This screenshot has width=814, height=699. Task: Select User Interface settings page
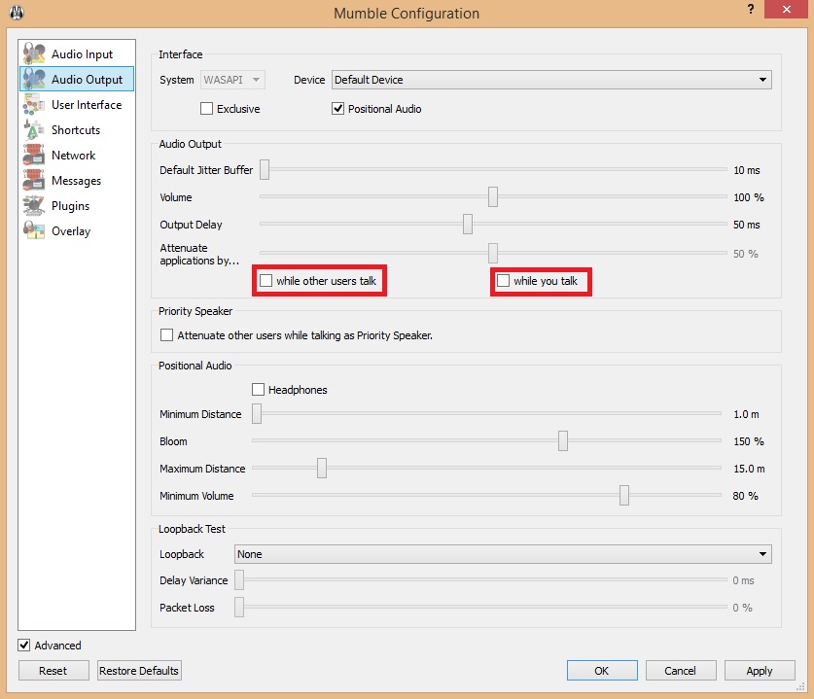[77, 104]
